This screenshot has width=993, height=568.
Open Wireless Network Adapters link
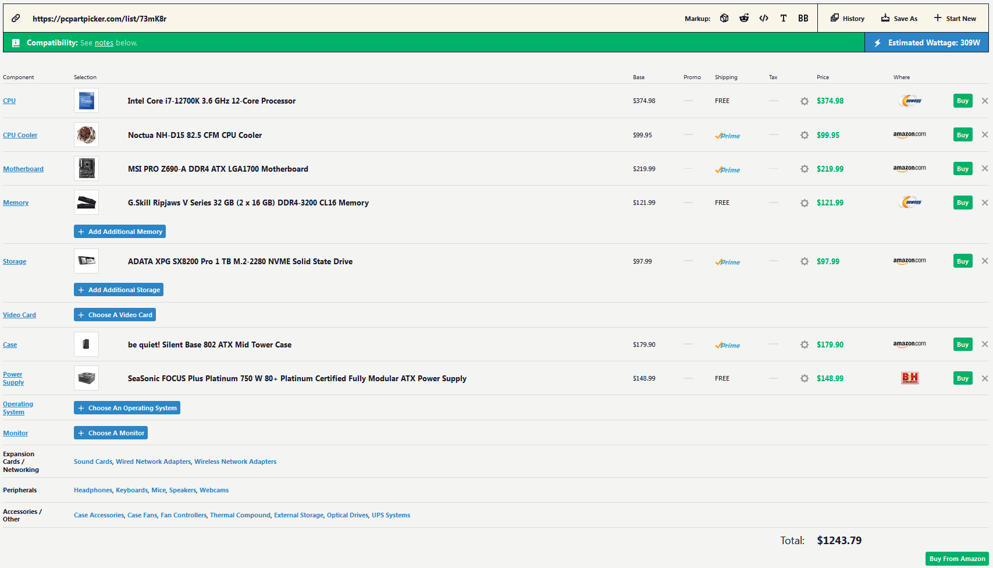(x=236, y=461)
